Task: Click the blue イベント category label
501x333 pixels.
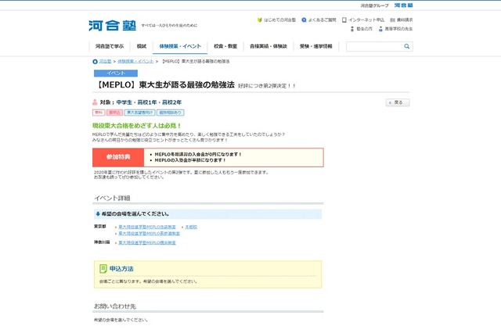Action: click(x=116, y=73)
